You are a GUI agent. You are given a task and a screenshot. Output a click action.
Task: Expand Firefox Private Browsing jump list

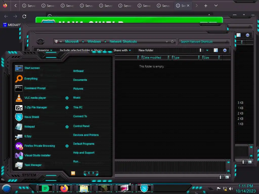pos(67,146)
